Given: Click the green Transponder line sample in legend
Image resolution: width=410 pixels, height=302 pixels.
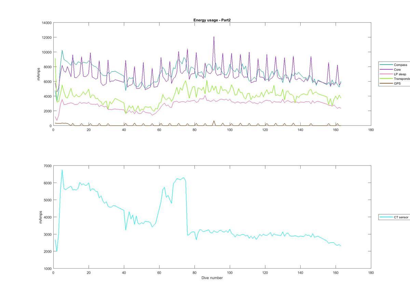Looking at the screenshot, I should [x=386, y=79].
